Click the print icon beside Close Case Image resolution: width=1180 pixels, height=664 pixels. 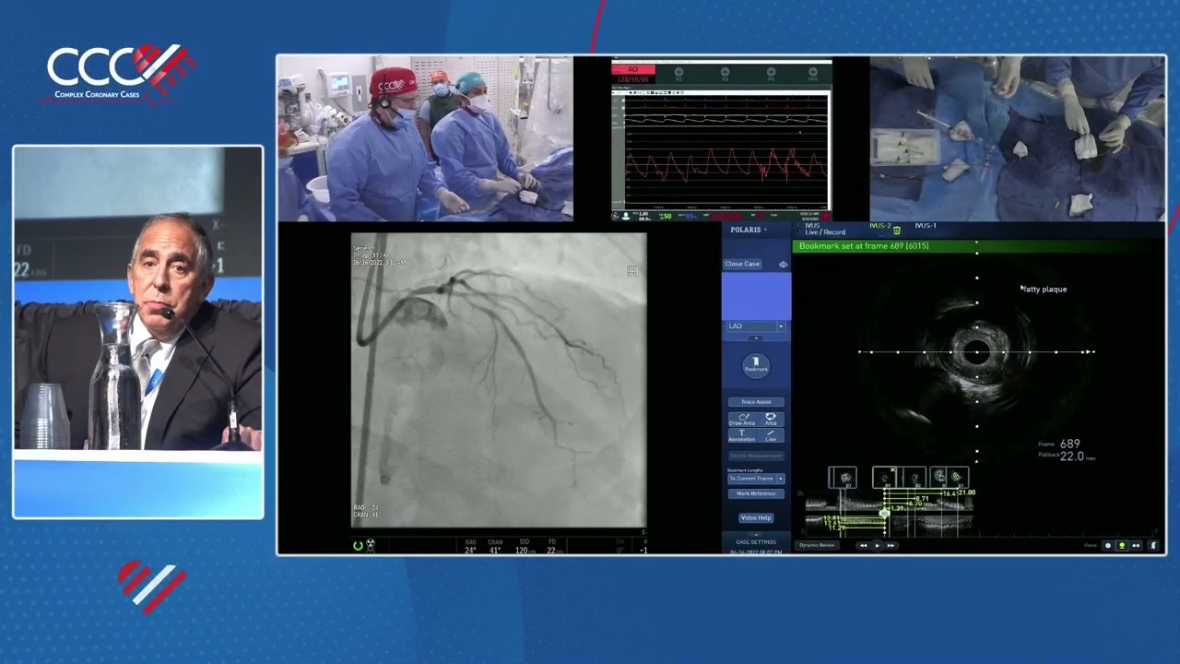pyautogui.click(x=783, y=264)
